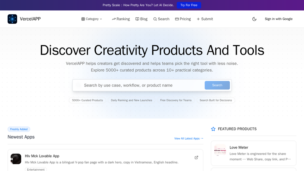Click the Pretty Scale banner text
304x171 pixels.
coord(138,5)
